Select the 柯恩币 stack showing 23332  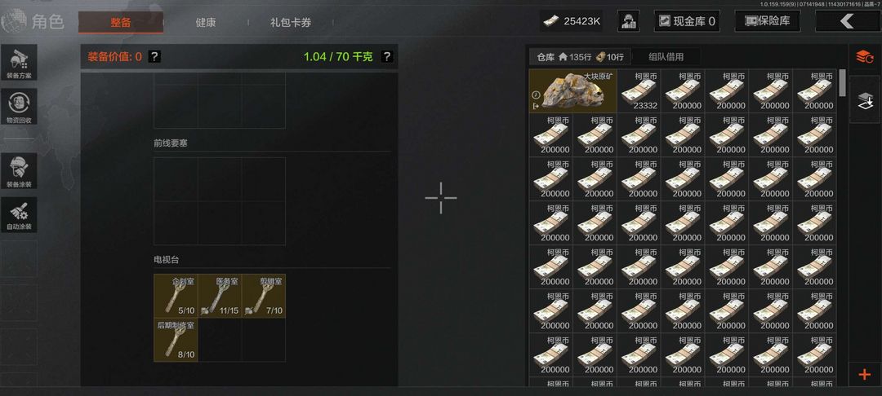click(x=639, y=91)
